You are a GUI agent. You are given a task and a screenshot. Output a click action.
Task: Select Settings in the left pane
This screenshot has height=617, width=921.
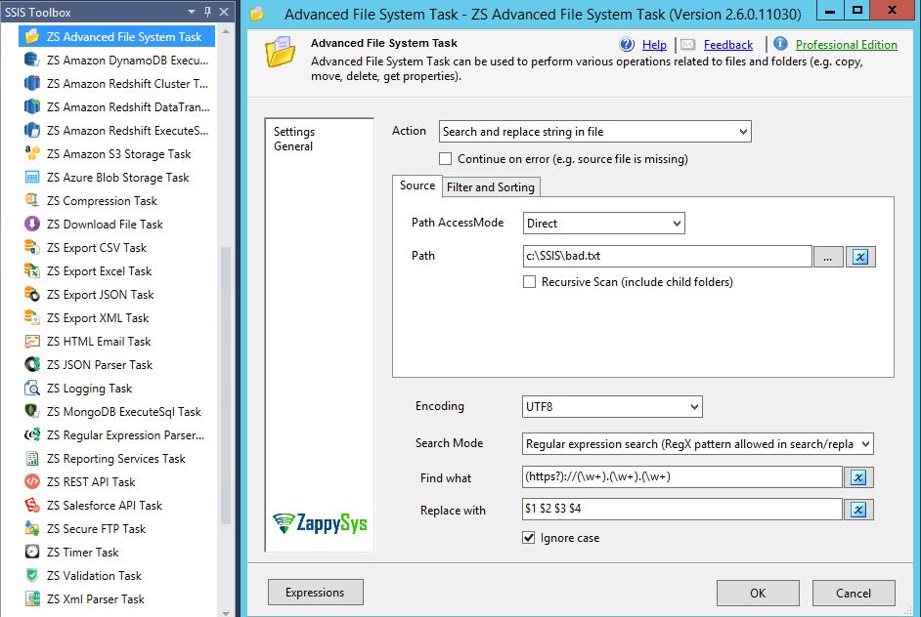click(294, 132)
